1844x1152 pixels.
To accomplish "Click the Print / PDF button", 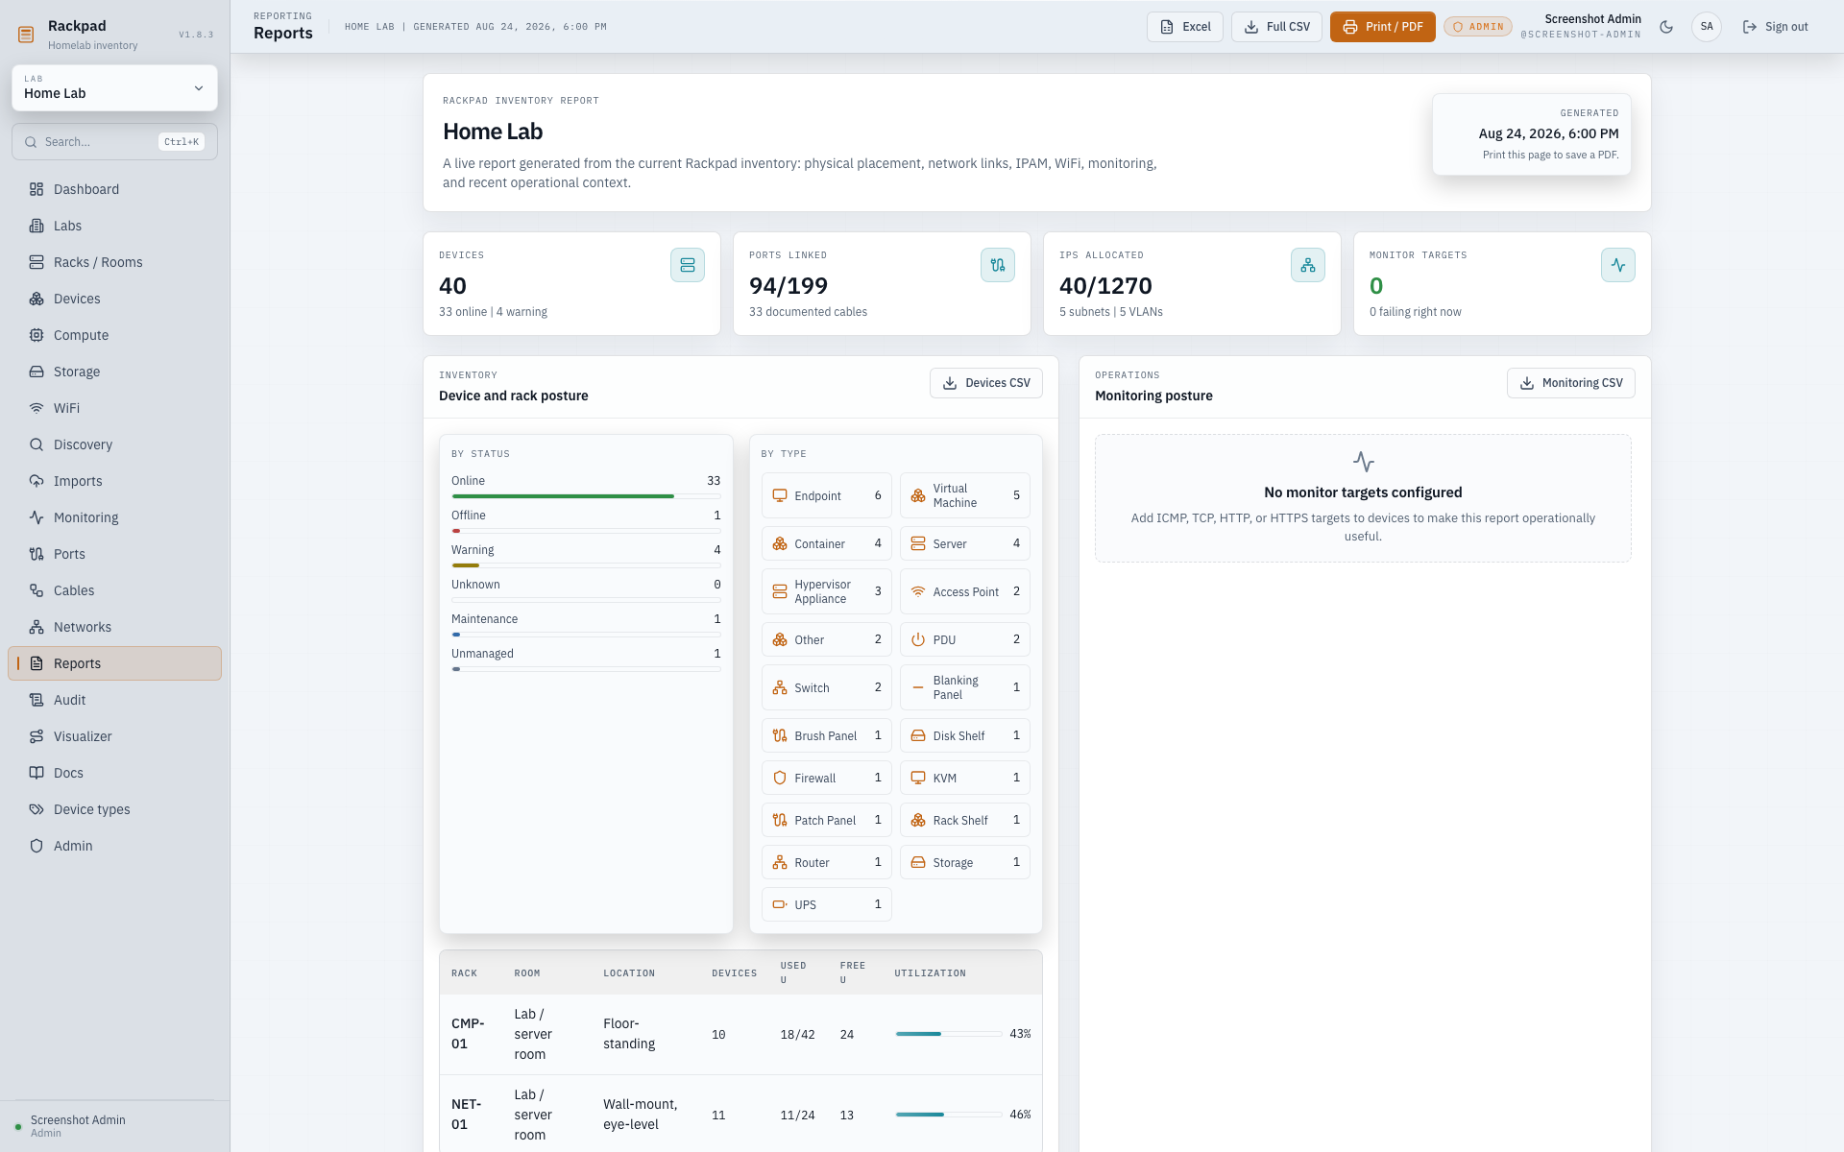I will tap(1382, 27).
